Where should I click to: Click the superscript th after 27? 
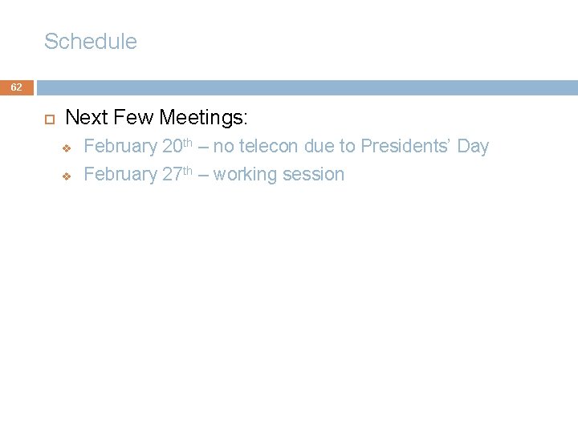click(x=187, y=170)
